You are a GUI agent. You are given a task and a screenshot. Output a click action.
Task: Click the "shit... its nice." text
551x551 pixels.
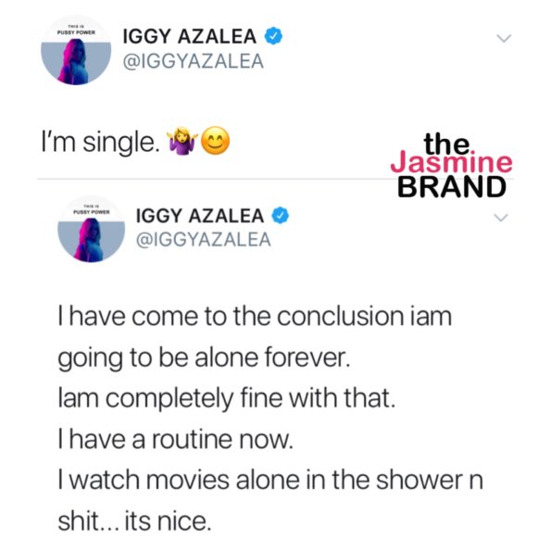pos(134,520)
